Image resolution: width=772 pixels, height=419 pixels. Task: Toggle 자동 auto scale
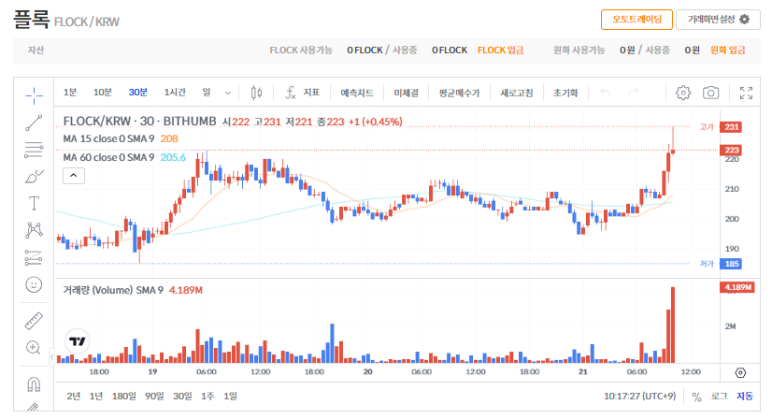click(x=744, y=396)
